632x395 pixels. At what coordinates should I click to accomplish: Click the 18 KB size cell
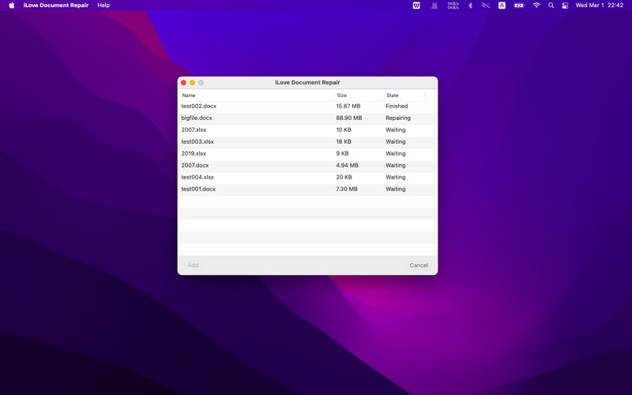[344, 141]
